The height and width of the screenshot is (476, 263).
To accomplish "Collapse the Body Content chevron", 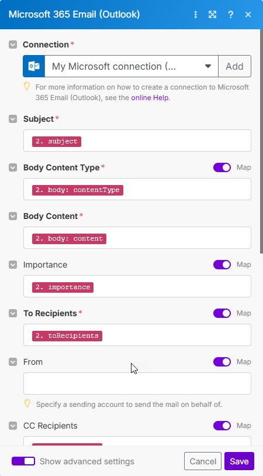I will (13, 216).
